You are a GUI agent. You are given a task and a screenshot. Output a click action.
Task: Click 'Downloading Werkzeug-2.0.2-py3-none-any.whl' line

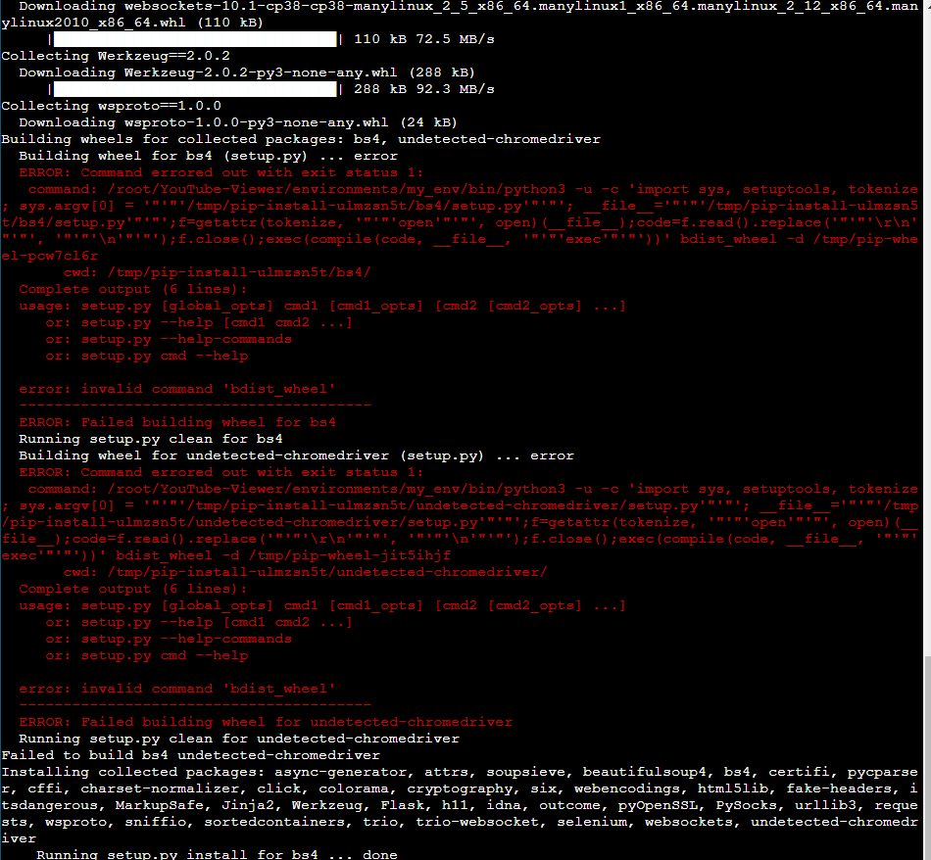pos(247,72)
